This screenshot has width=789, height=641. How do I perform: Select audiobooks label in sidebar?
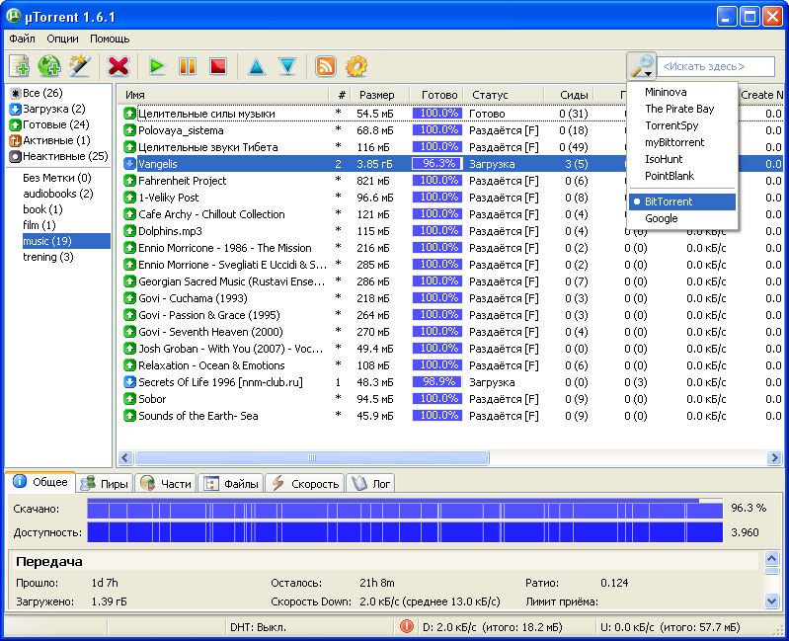tap(57, 194)
